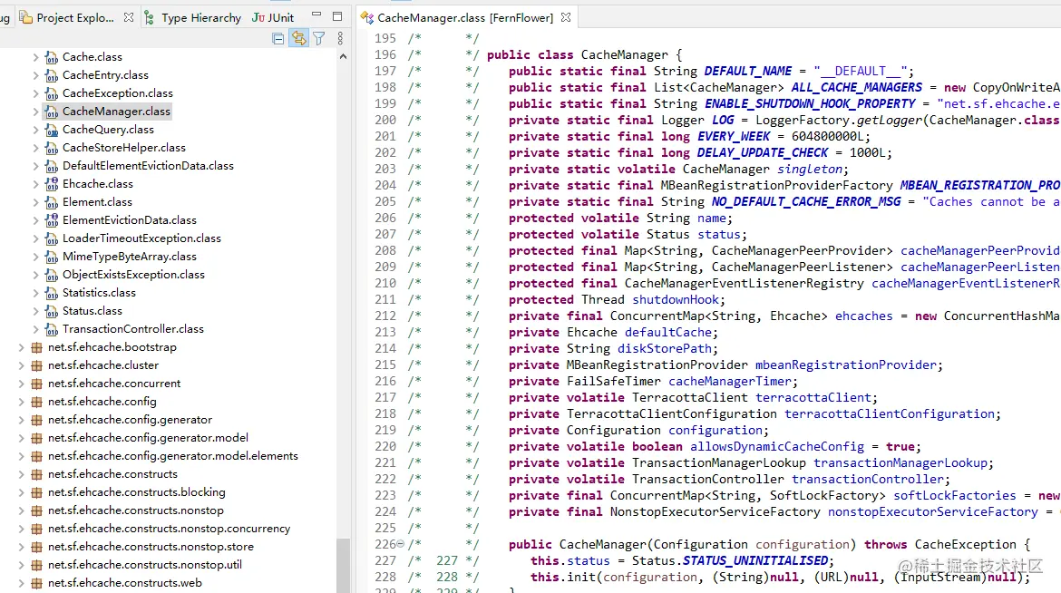Screen dimensions: 1061x593
Task: Expand the net.sf.ehcache.concurrent package
Action: point(20,384)
